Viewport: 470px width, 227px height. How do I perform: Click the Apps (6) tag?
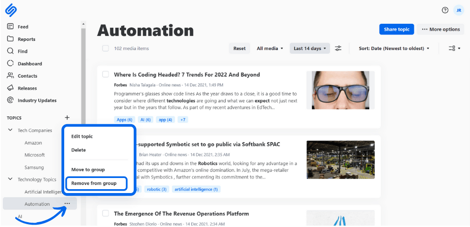pyautogui.click(x=125, y=120)
